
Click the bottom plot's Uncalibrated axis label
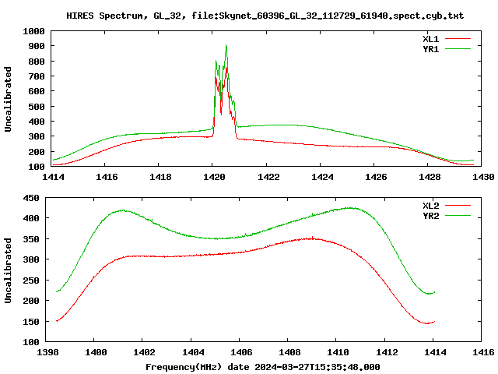click(9, 270)
